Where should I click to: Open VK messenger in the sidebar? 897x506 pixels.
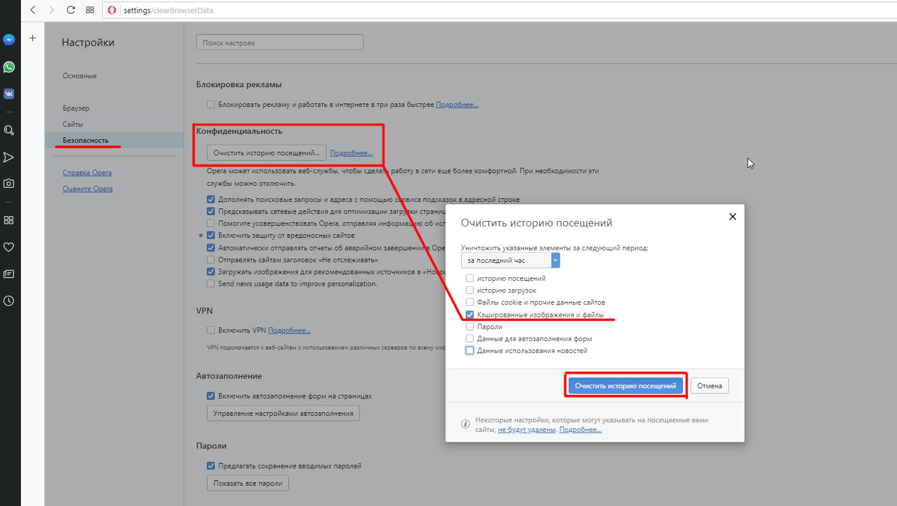[9, 94]
